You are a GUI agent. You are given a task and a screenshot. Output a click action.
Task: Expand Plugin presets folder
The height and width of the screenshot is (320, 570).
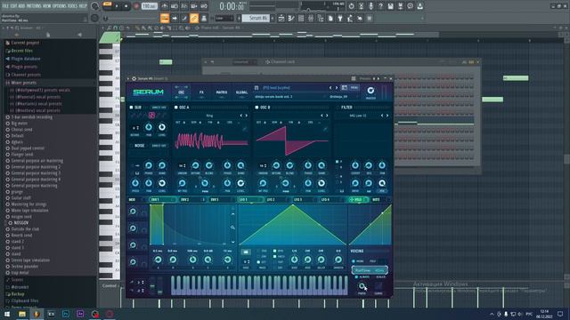[x=24, y=67]
